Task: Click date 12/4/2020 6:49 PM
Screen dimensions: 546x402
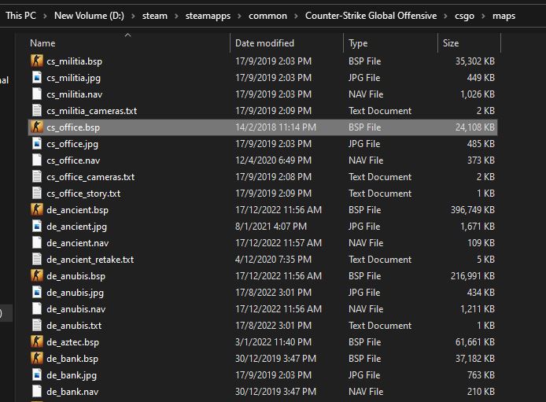Action: (x=273, y=160)
